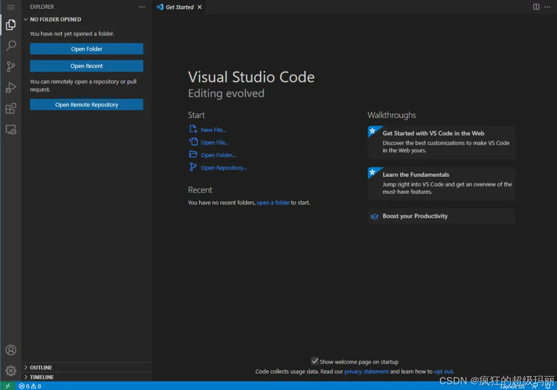Open Get Started with VS Code in the Web walkthrough
The height and width of the screenshot is (390, 557).
tap(441, 142)
